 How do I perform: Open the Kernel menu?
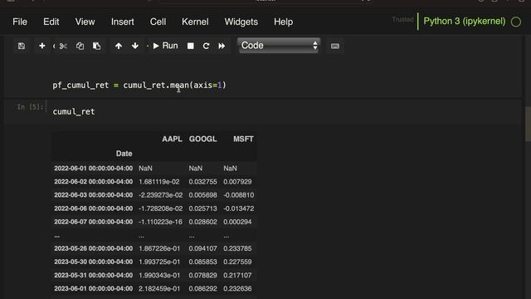pyautogui.click(x=195, y=22)
